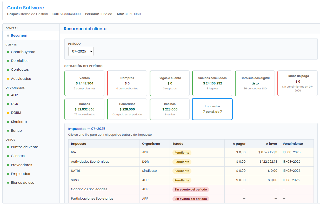Click the Resumen del cliente heading

click(85, 29)
